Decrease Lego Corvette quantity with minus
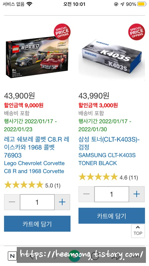 (x=12, y=202)
